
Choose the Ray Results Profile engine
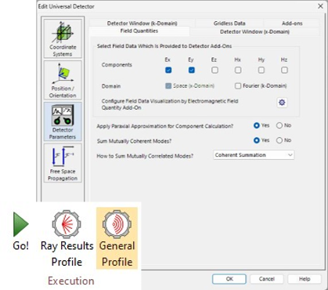tap(67, 238)
